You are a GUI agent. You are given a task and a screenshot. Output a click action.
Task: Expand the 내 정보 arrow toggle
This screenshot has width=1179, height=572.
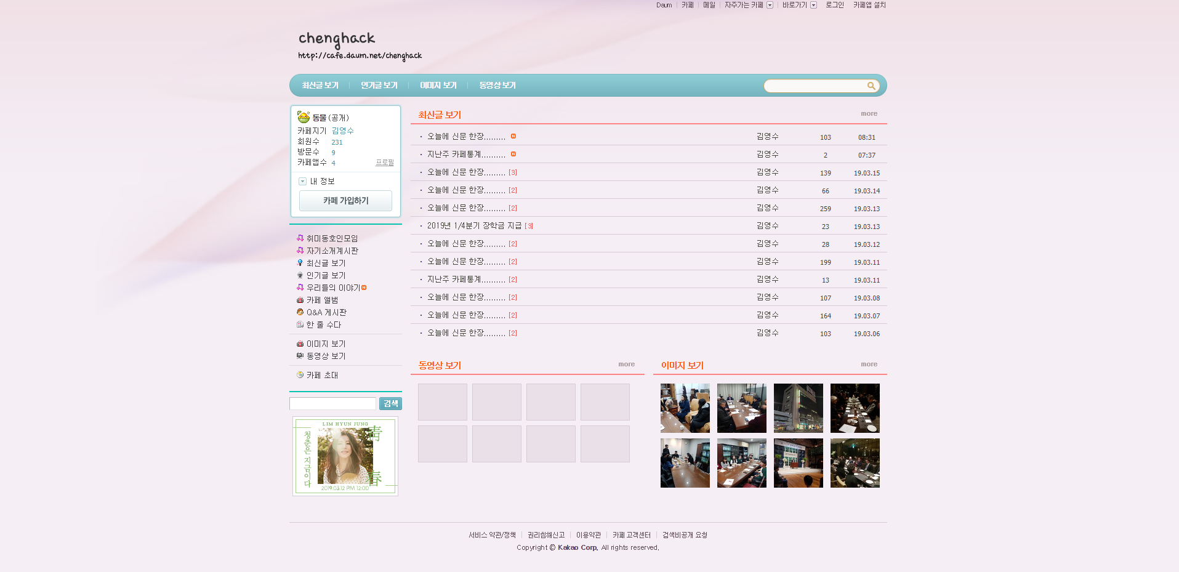(302, 181)
